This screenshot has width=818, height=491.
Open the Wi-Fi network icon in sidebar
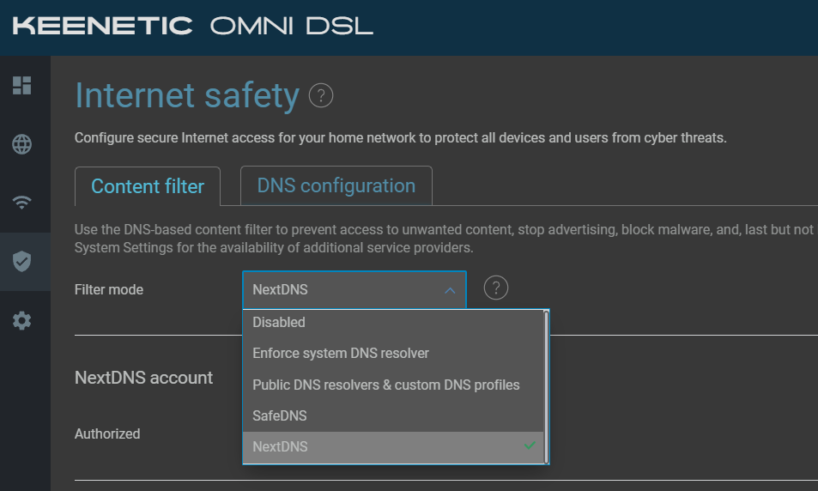click(x=22, y=203)
